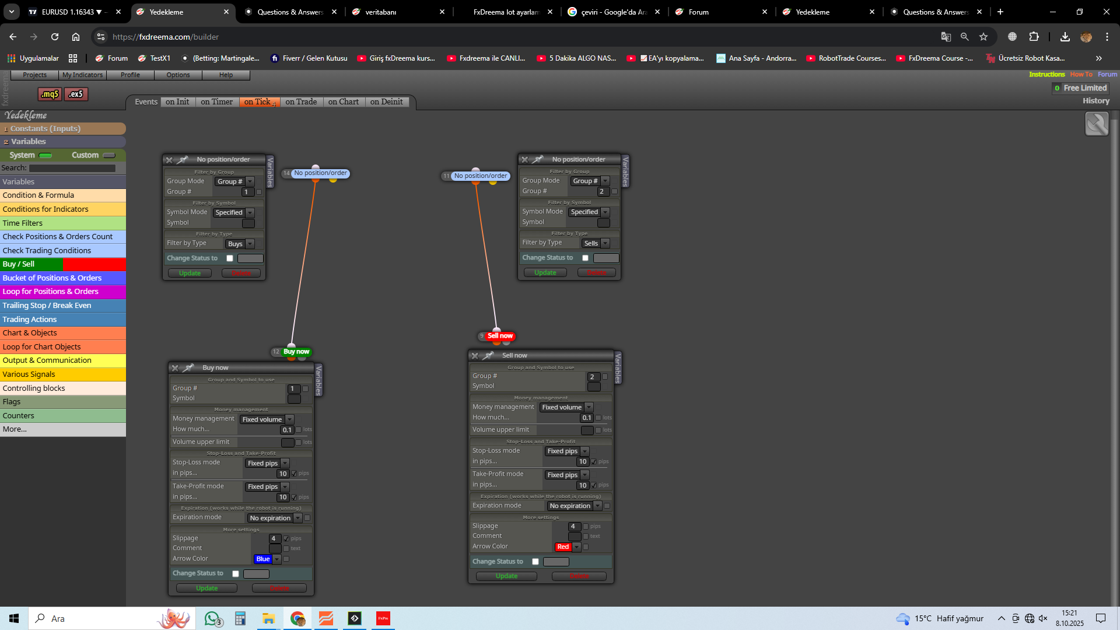Open Variables side tab of Sell now panel
The height and width of the screenshot is (630, 1120).
coord(618,368)
